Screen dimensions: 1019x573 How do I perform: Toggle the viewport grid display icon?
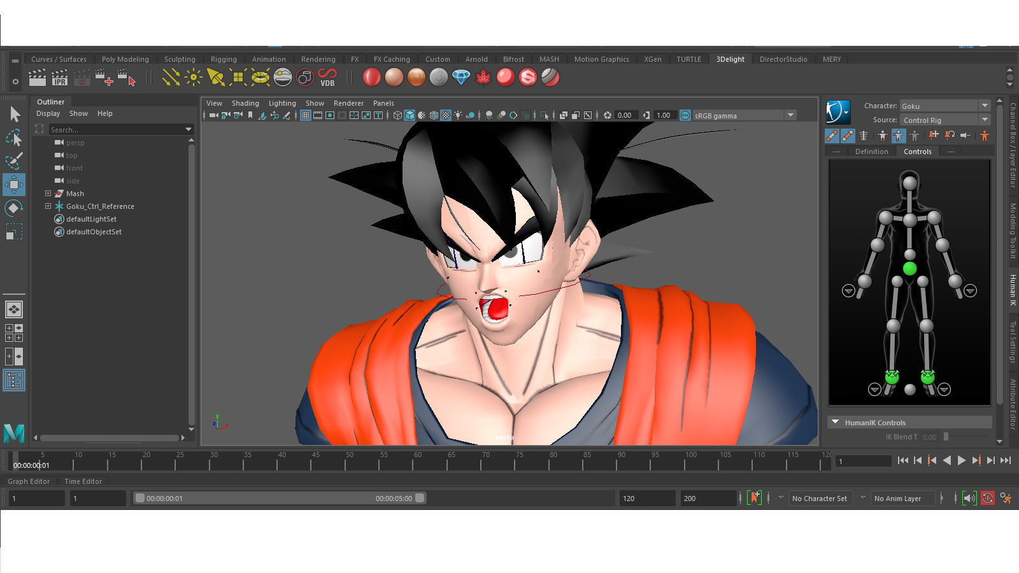[x=306, y=115]
